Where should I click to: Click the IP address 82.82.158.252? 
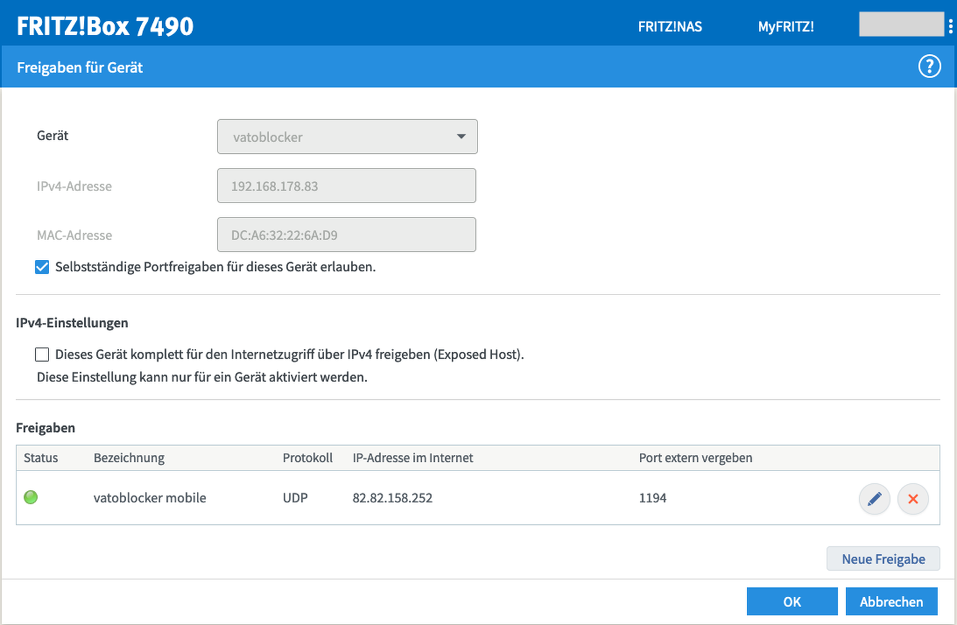click(x=393, y=498)
